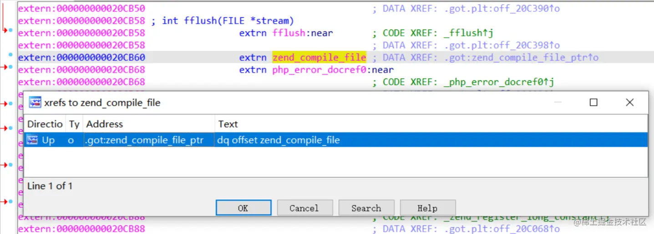Select highlighted zend_compile_file symbol in listing
This screenshot has width=654, height=234.
(319, 57)
